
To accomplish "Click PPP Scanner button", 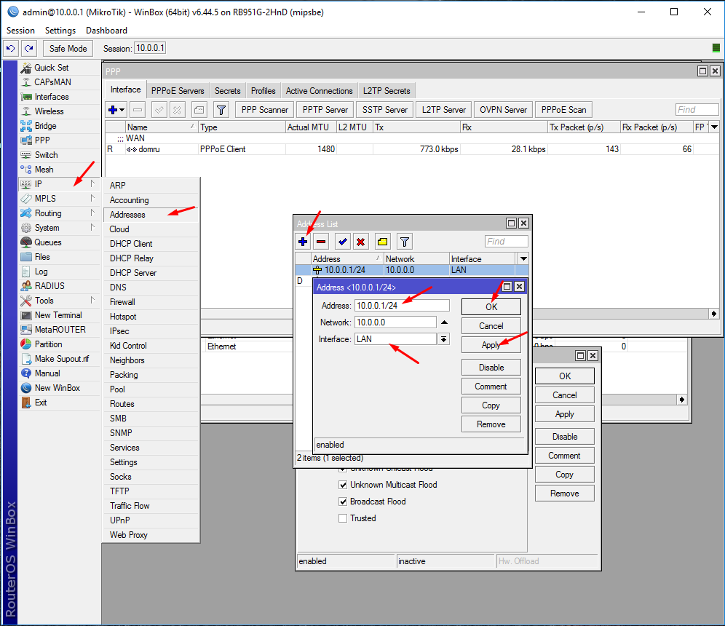I will pos(264,110).
